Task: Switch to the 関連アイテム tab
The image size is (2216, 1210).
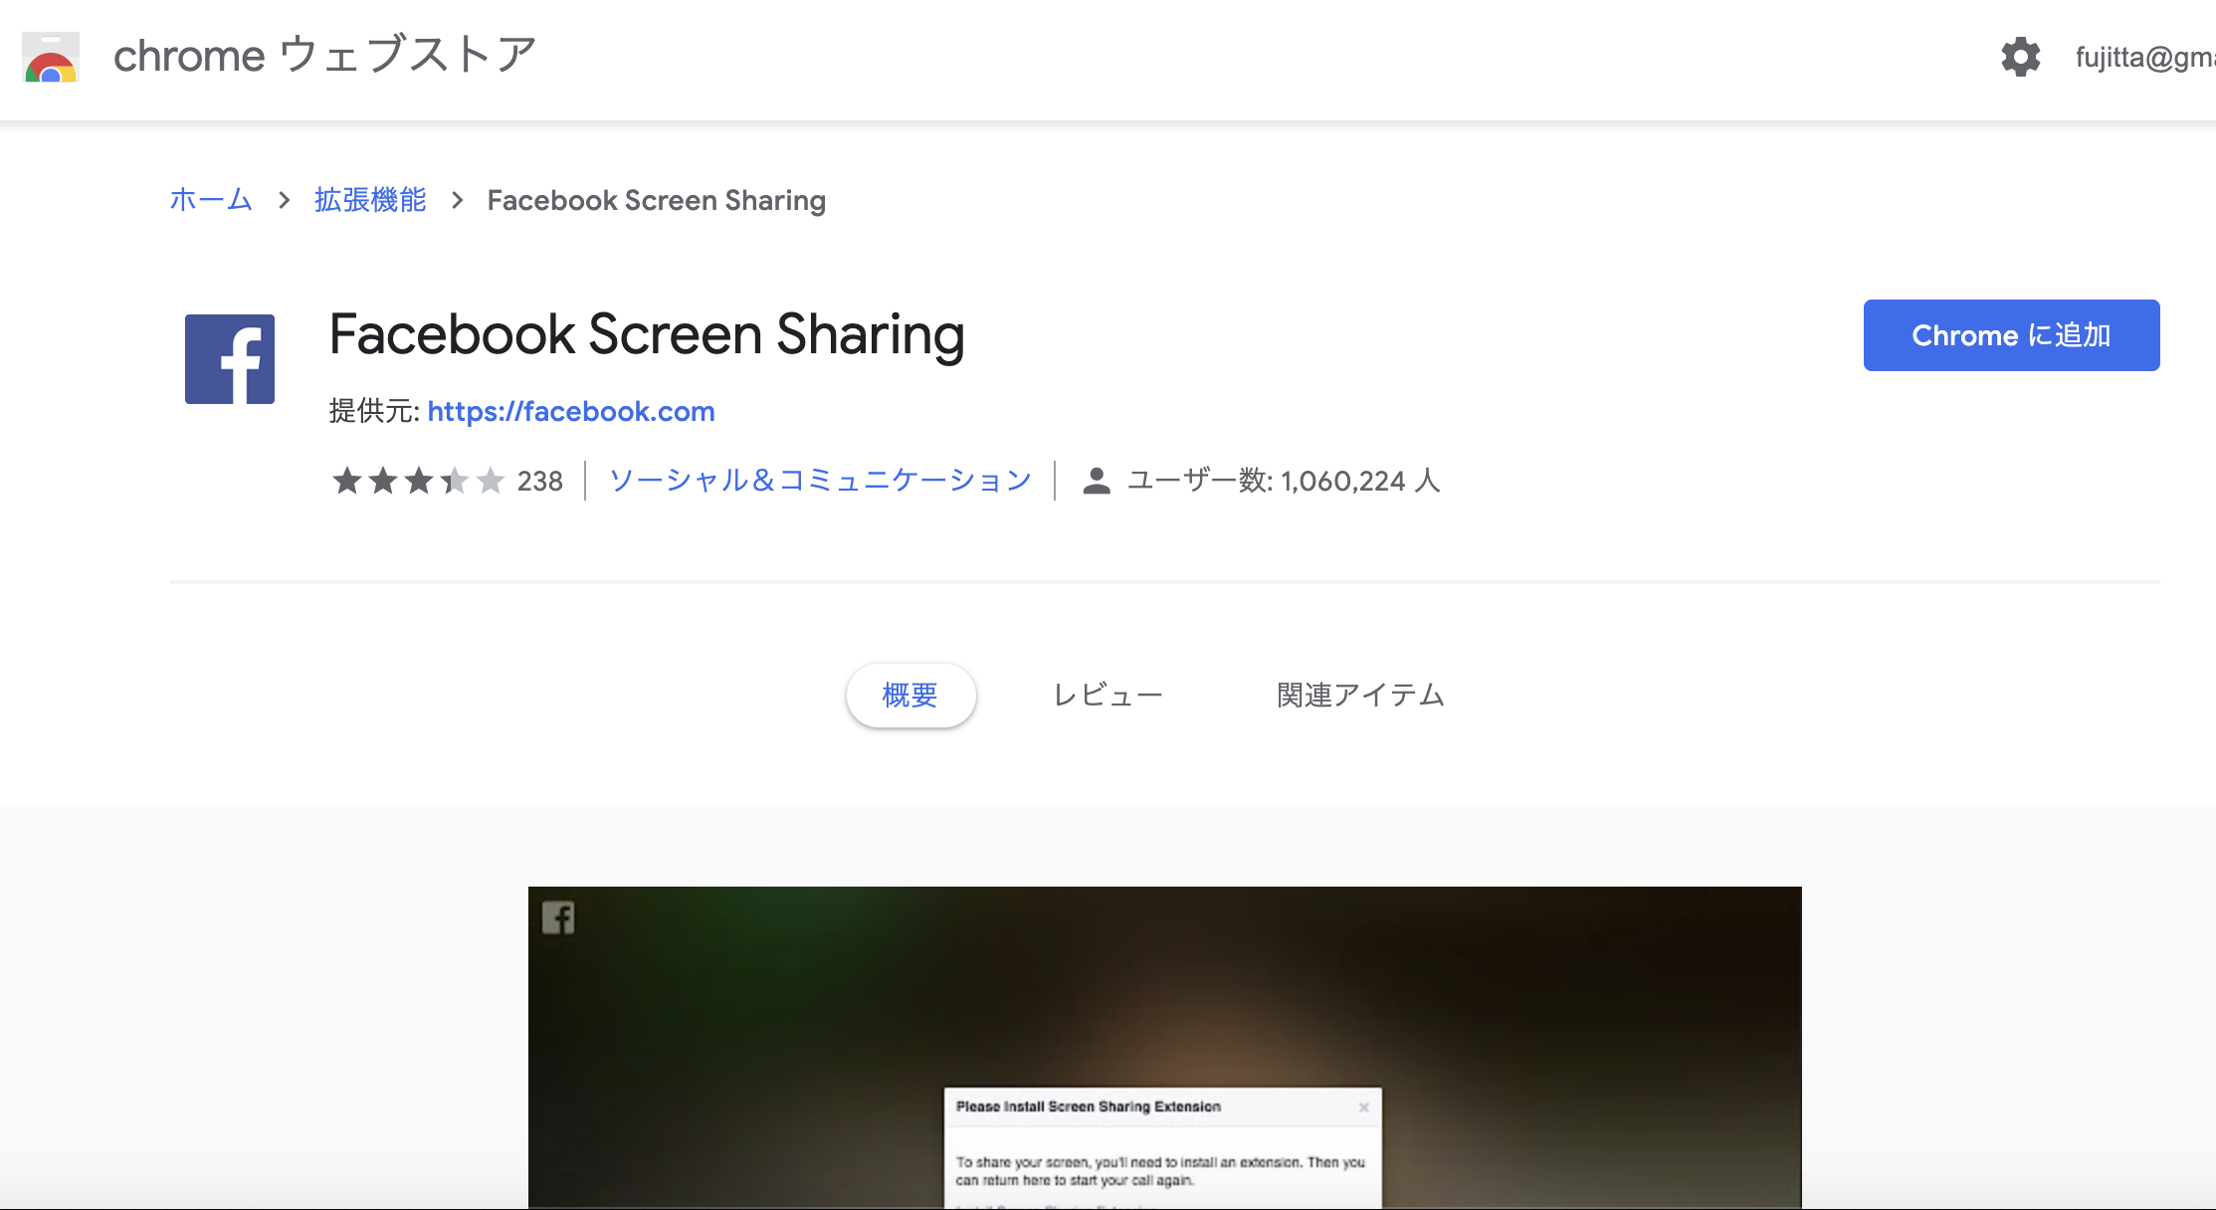Action: [1360, 695]
